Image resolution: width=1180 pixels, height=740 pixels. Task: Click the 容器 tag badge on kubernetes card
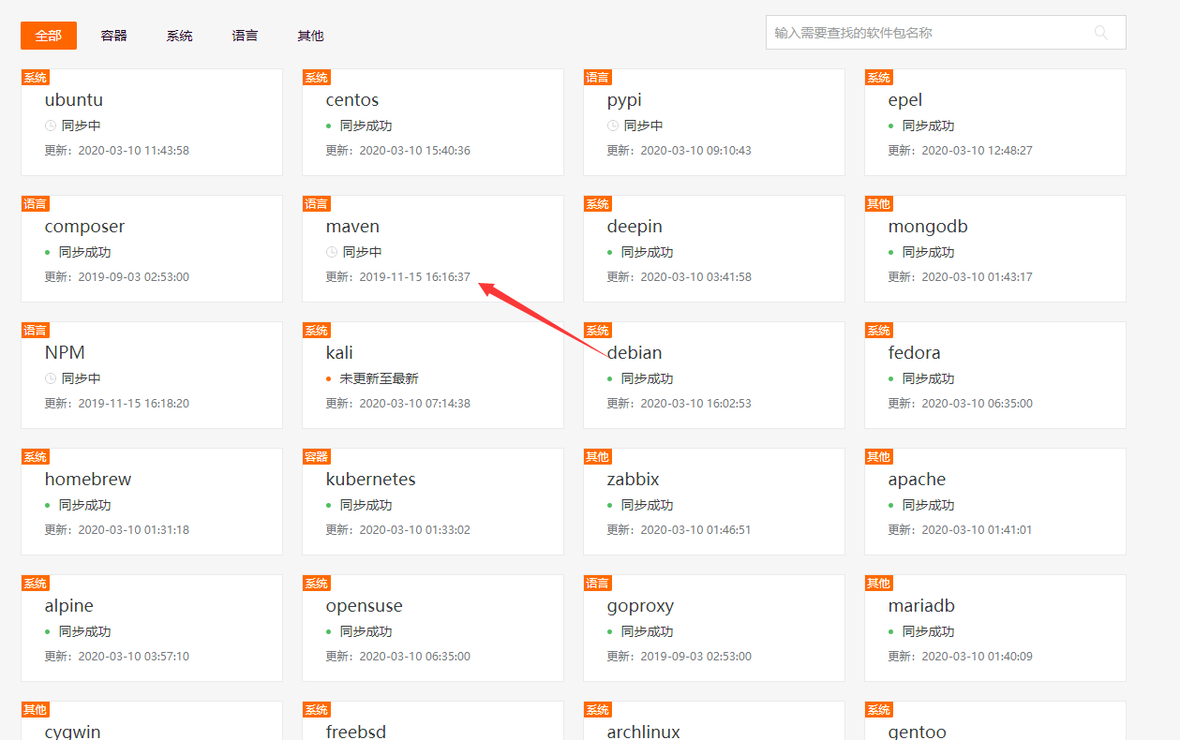(x=317, y=457)
